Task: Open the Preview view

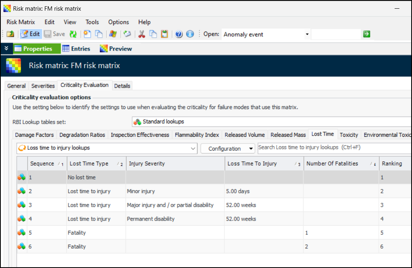Action: (116, 49)
